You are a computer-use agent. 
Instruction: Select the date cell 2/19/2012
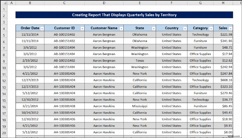30,60
